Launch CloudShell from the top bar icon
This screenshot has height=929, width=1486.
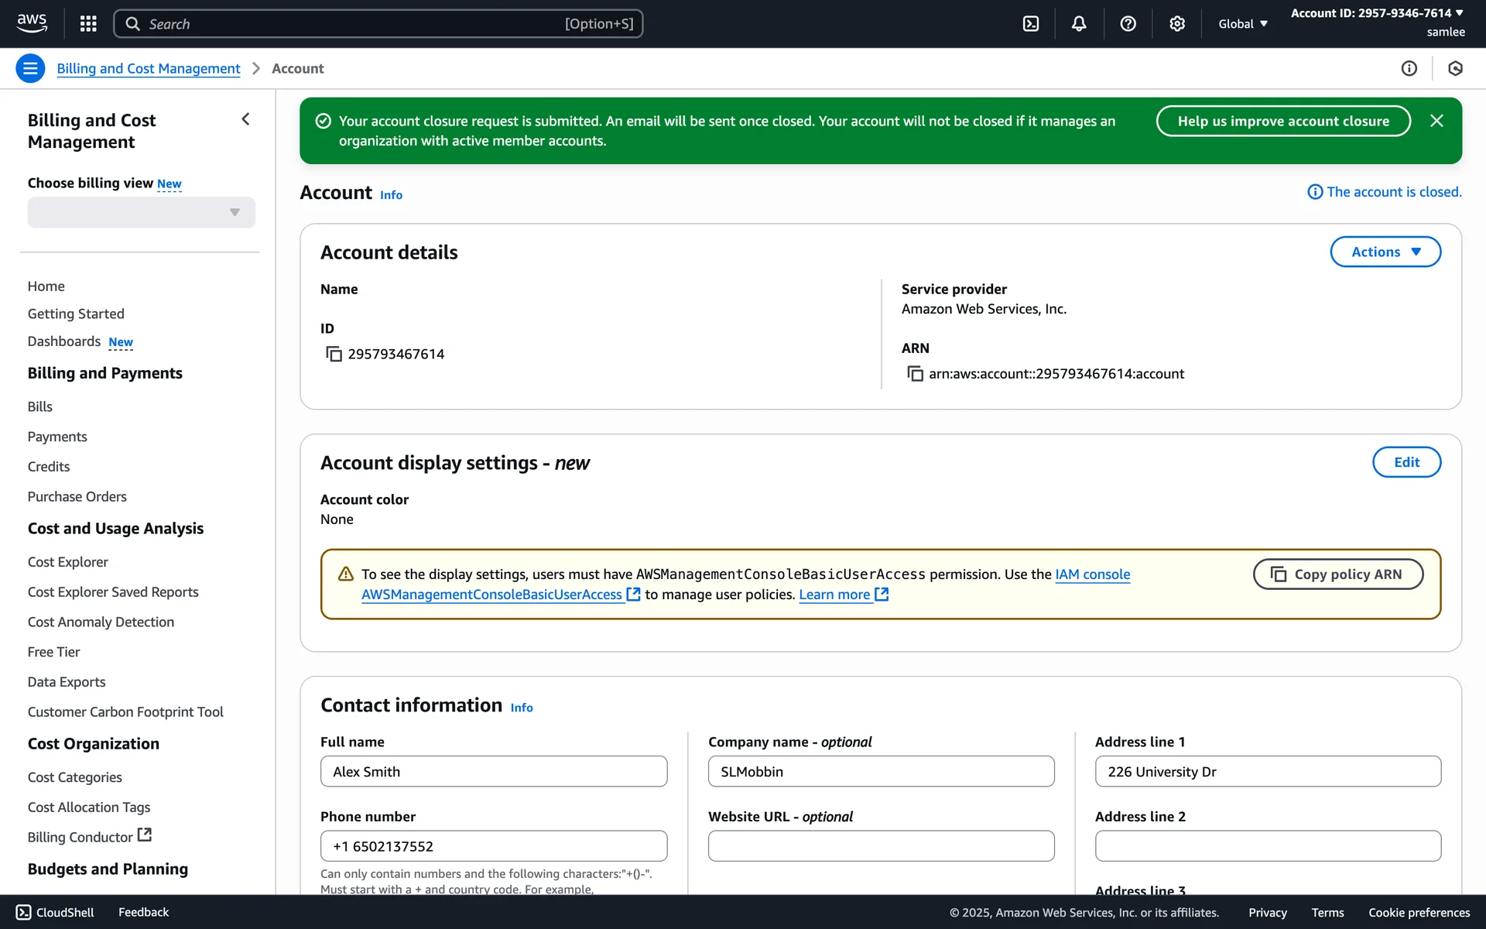pyautogui.click(x=1031, y=23)
